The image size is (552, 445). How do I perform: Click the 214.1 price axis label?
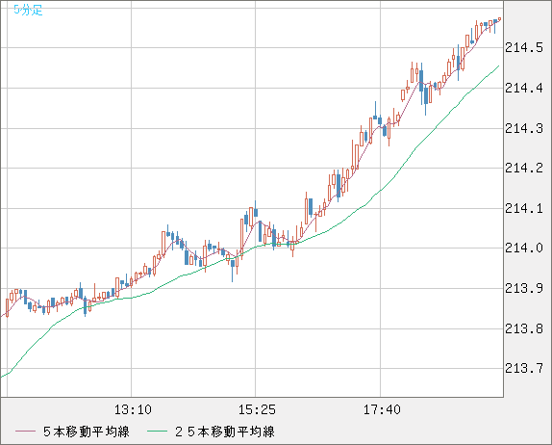pyautogui.click(x=524, y=208)
